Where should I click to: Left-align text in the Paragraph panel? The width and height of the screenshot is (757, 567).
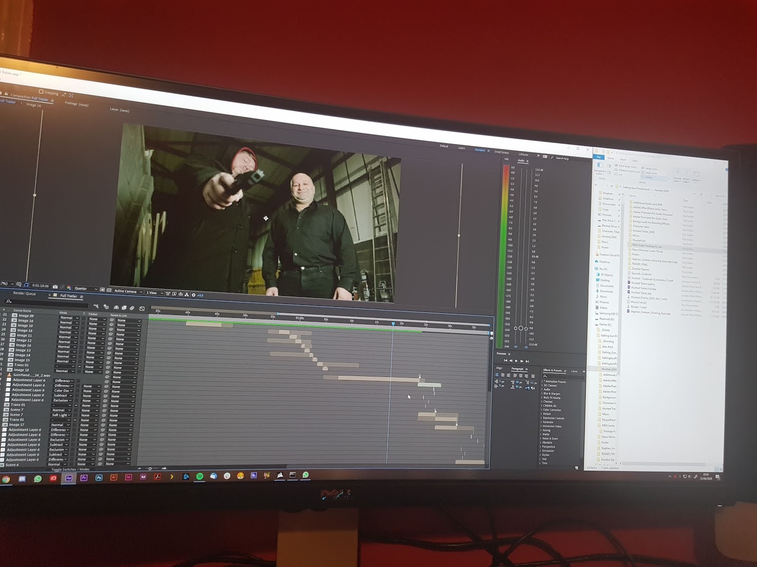[497, 375]
